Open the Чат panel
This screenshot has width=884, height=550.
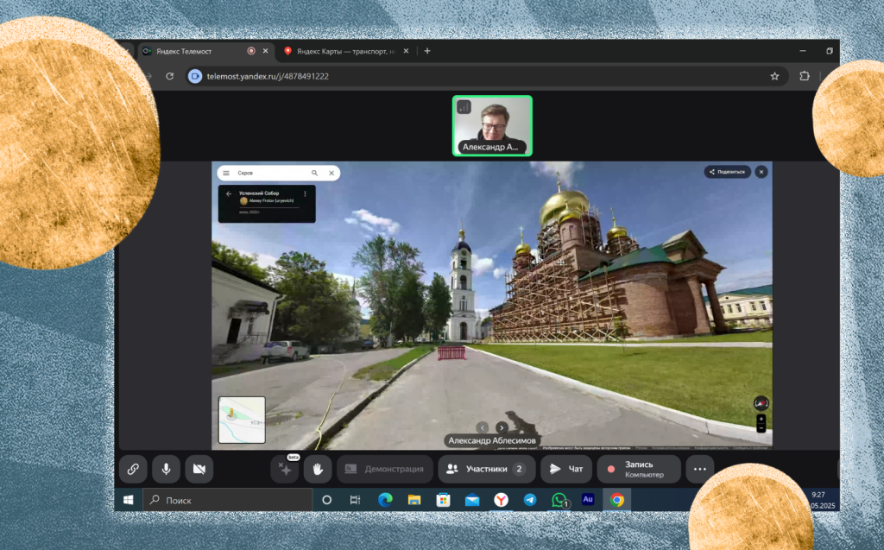pyautogui.click(x=566, y=469)
